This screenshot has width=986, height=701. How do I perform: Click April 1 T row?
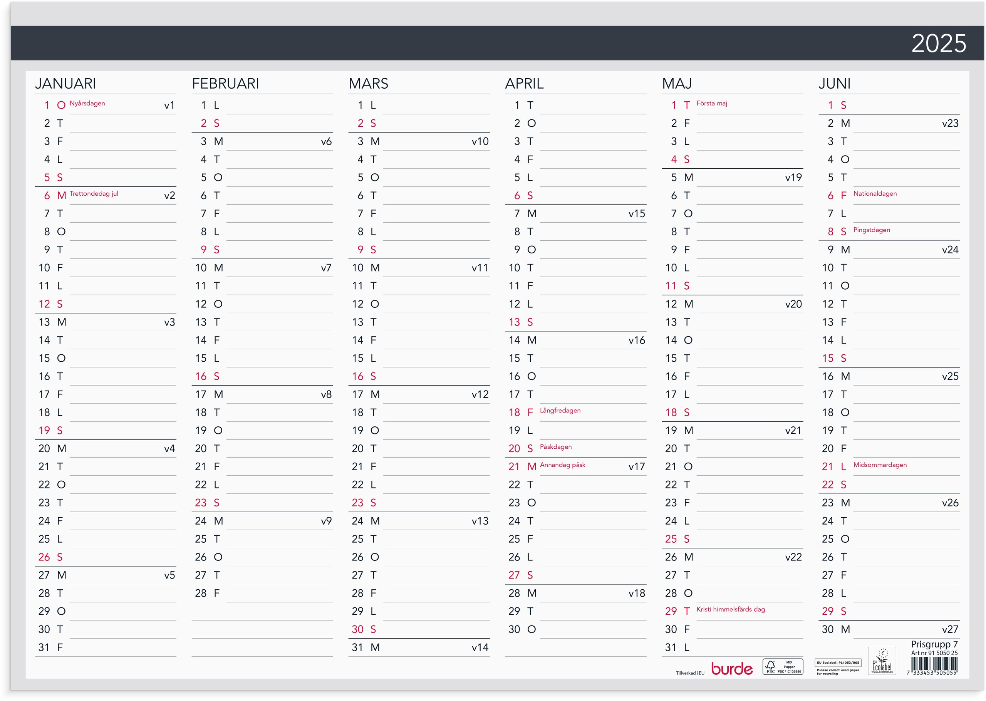tap(576, 105)
